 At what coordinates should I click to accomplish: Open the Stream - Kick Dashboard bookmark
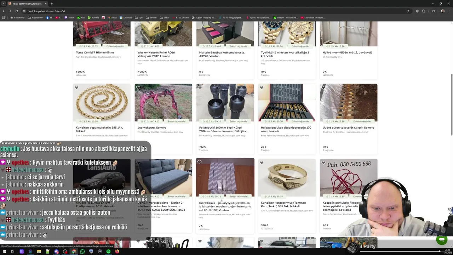click(x=286, y=18)
